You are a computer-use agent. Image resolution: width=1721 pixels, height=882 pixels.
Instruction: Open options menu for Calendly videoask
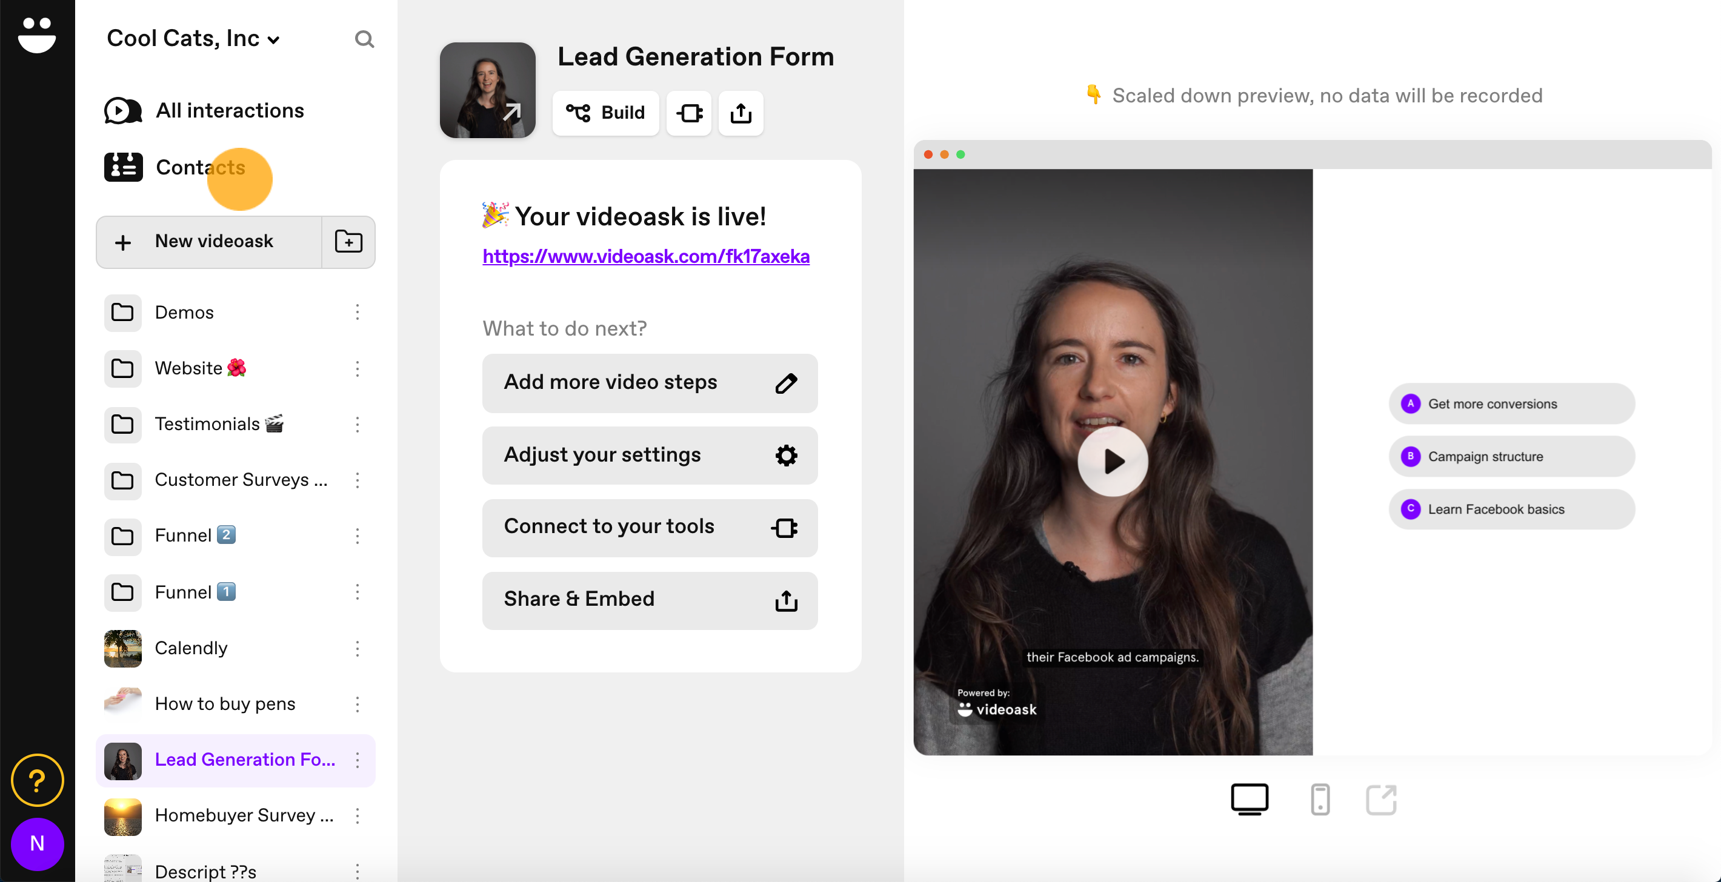click(x=358, y=648)
